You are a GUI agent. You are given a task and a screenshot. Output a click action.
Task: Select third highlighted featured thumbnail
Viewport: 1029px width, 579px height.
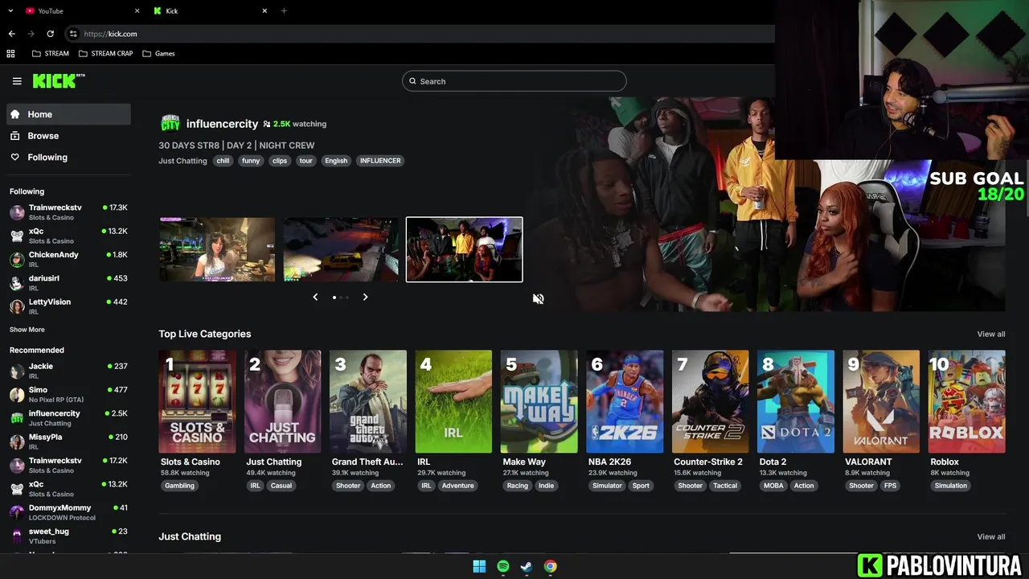464,249
